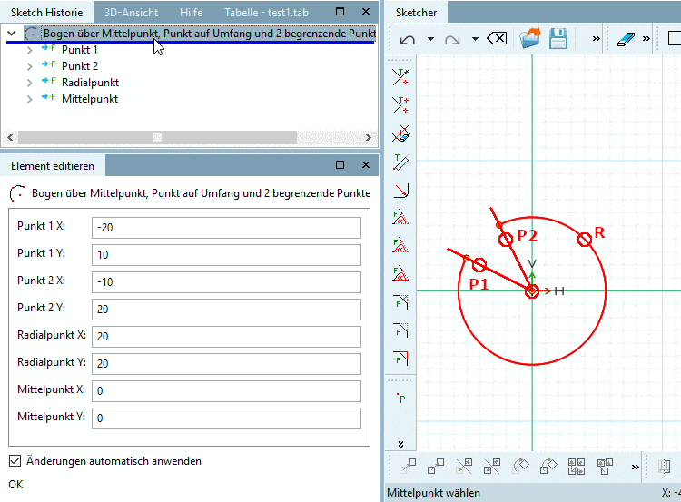Select the Sketcher tab

click(416, 12)
